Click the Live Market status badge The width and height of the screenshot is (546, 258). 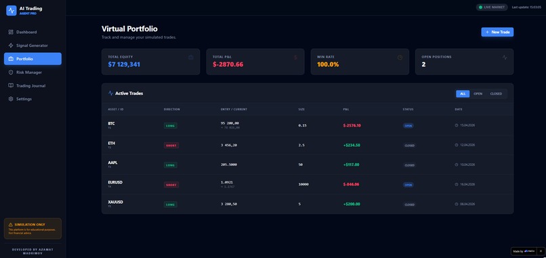pyautogui.click(x=492, y=7)
